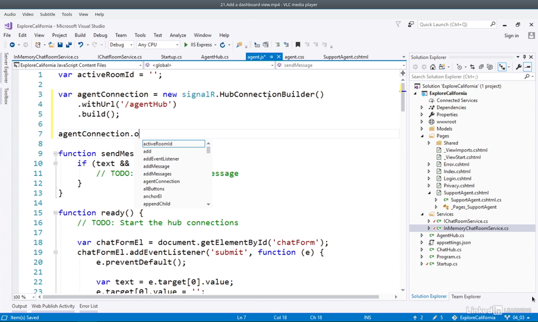The height and width of the screenshot is (322, 538).
Task: Click the Open File toolbar icon
Action: click(51, 45)
